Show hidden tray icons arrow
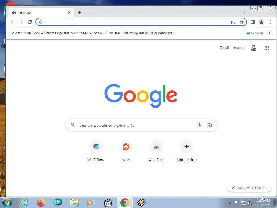Viewport: 277px width, 208px height. click(x=230, y=203)
